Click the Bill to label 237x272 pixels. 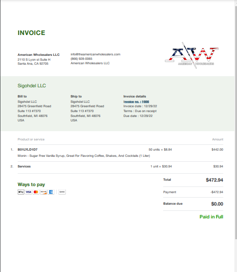click(x=22, y=96)
